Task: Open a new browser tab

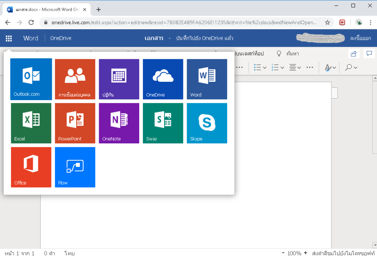Action: 98,10
